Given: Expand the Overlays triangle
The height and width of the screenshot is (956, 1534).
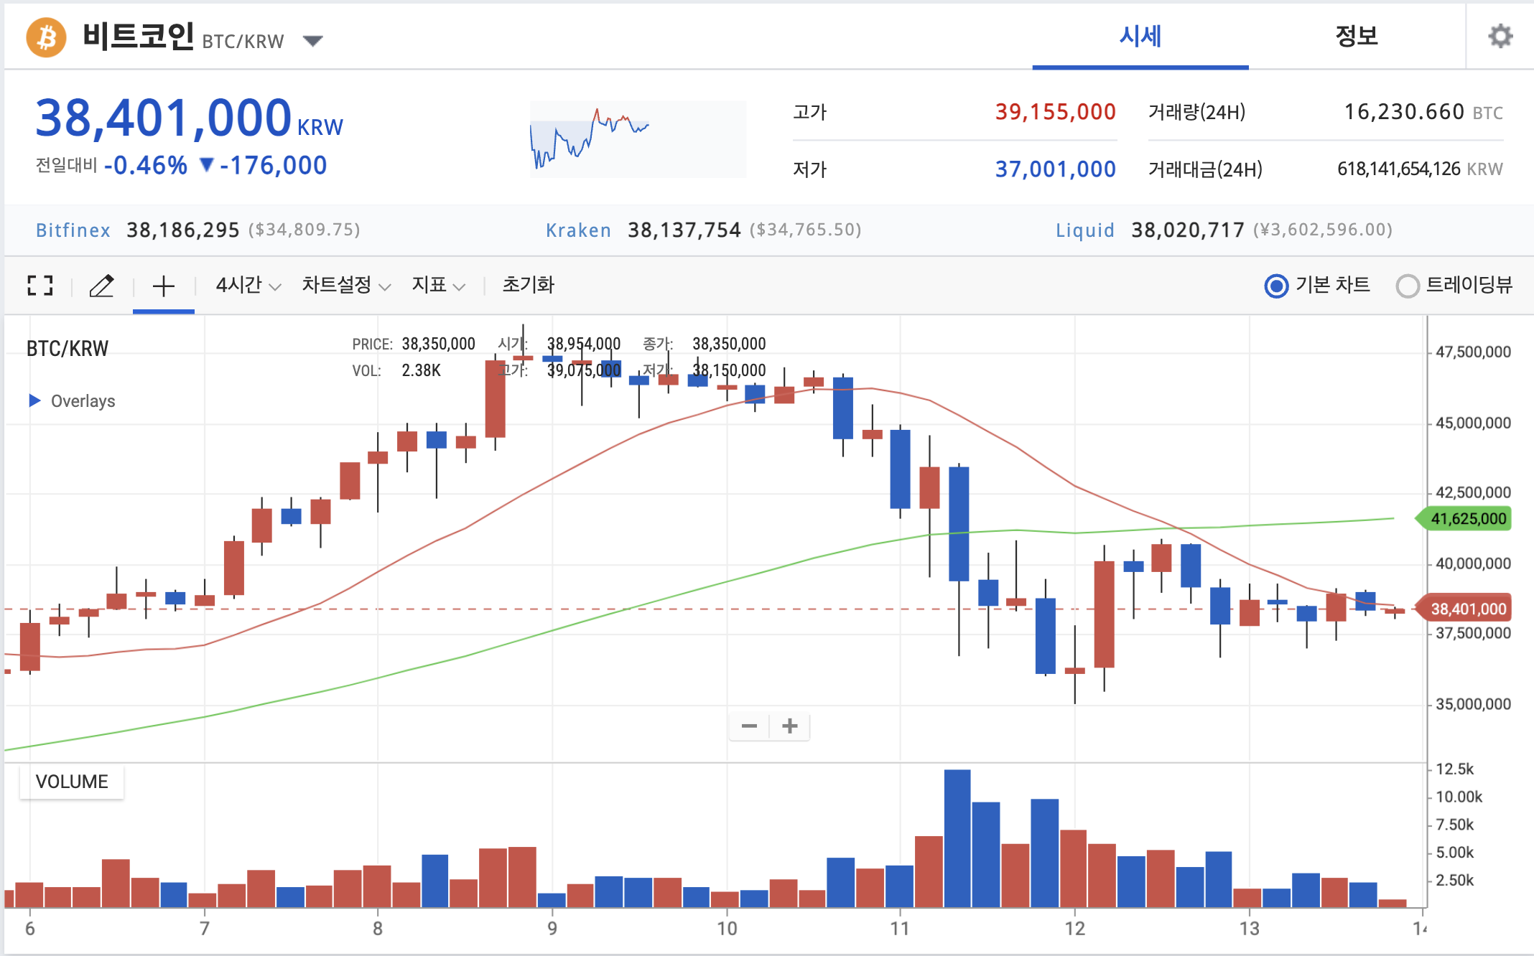Looking at the screenshot, I should click(x=34, y=400).
